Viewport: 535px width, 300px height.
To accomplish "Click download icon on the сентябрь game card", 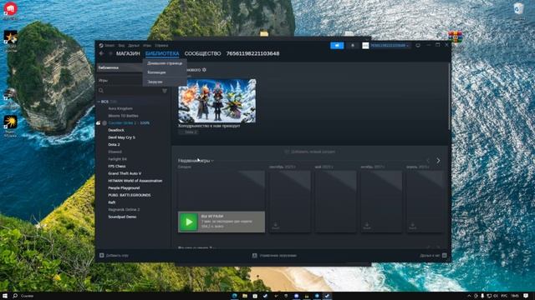I will pyautogui.click(x=275, y=226).
